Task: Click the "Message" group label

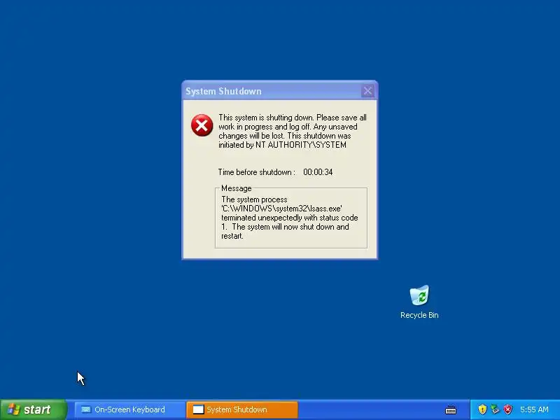Action: pos(236,188)
